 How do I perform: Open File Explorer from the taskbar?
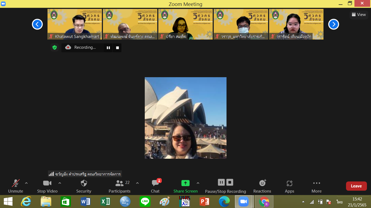point(46,201)
